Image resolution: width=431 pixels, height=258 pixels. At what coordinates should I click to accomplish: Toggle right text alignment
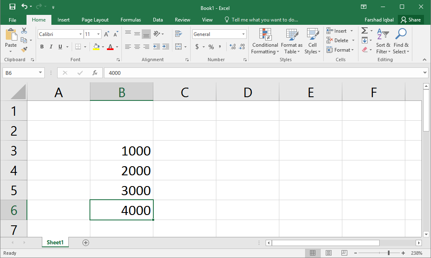pyautogui.click(x=146, y=47)
